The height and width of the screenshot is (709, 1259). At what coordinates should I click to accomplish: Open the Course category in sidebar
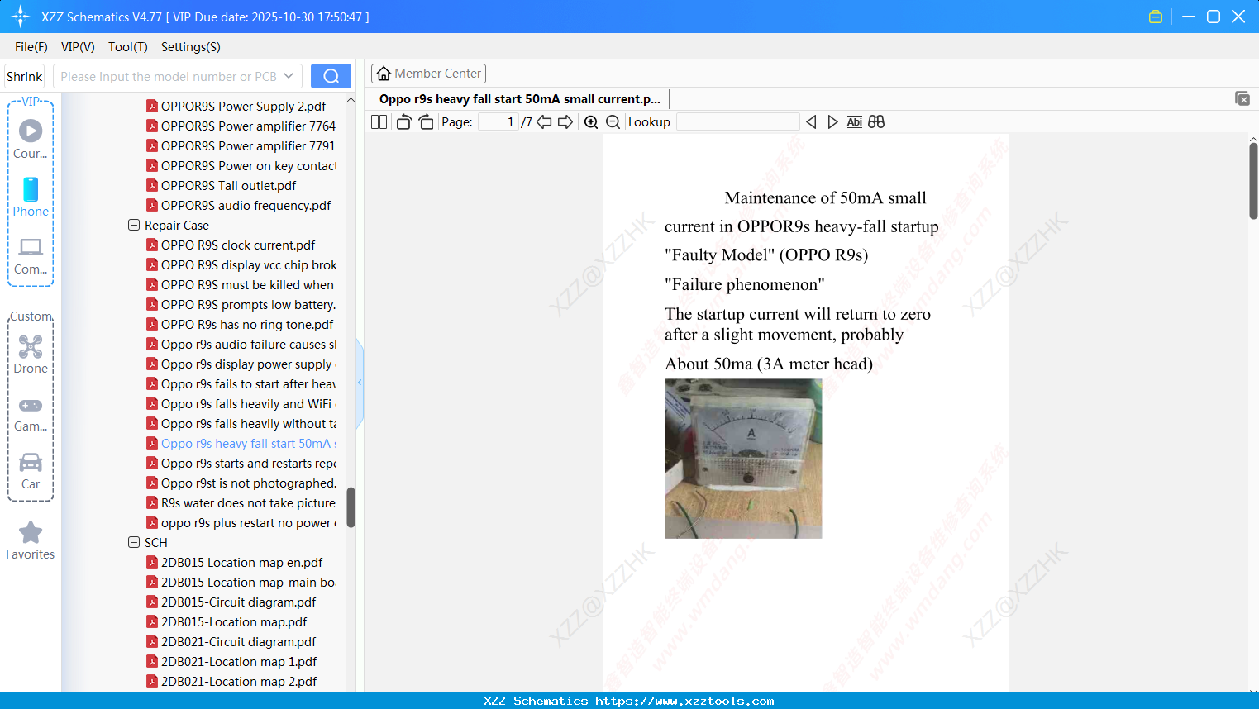coord(31,140)
